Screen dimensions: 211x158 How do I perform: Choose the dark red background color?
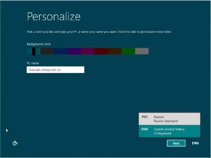[x=101, y=51]
